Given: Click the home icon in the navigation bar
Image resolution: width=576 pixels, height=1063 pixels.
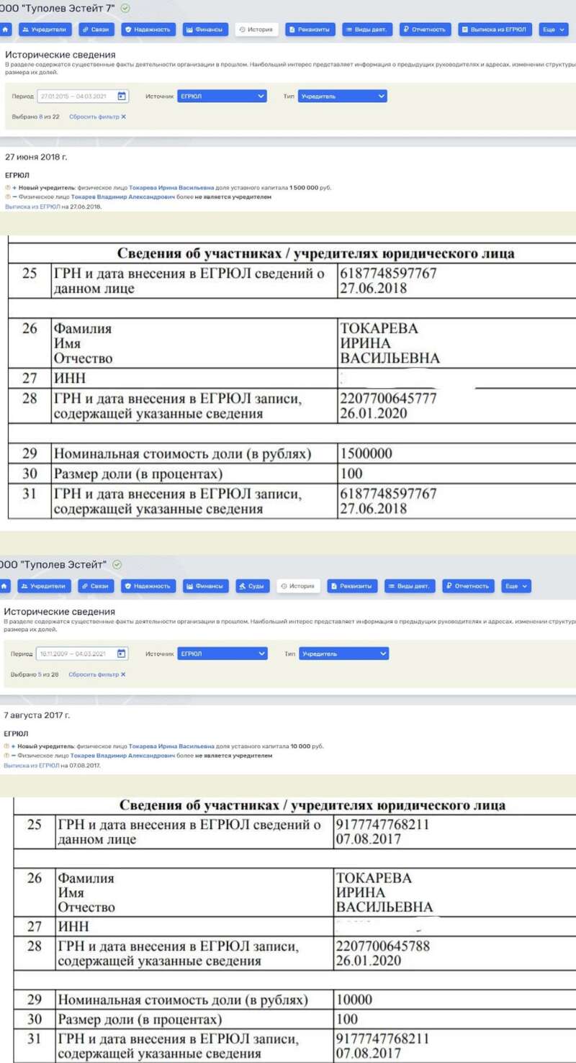Looking at the screenshot, I should pyautogui.click(x=7, y=29).
